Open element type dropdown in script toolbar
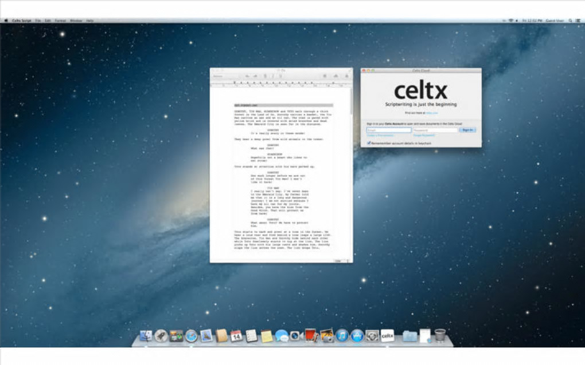The width and height of the screenshot is (585, 365). [226, 76]
